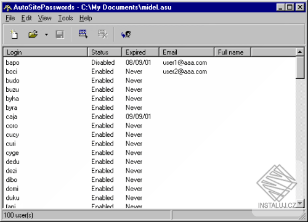Click the Disabled status of bapo

click(x=103, y=62)
